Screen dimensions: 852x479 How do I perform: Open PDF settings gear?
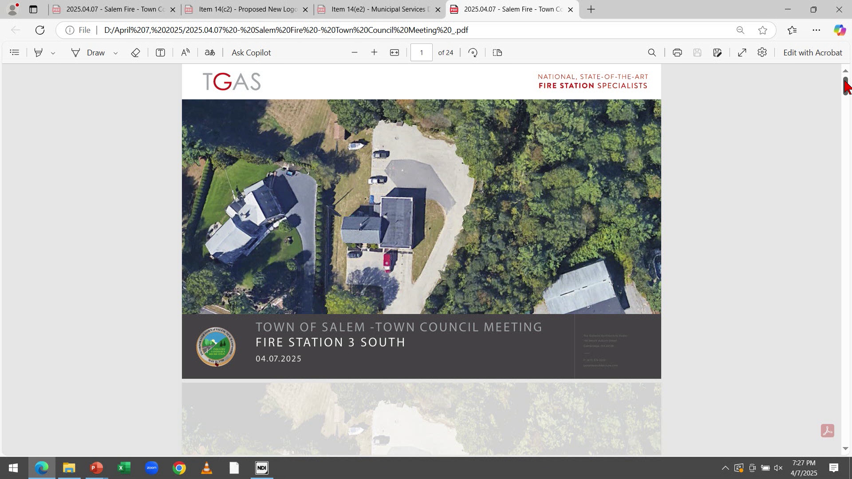(762, 52)
